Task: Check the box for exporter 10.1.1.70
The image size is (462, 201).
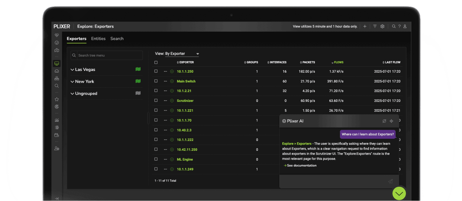Action: coord(156,120)
